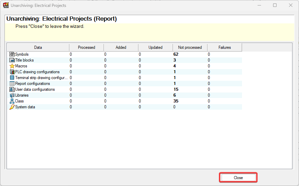
Task: Sort by the Added column header
Action: pyautogui.click(x=121, y=47)
